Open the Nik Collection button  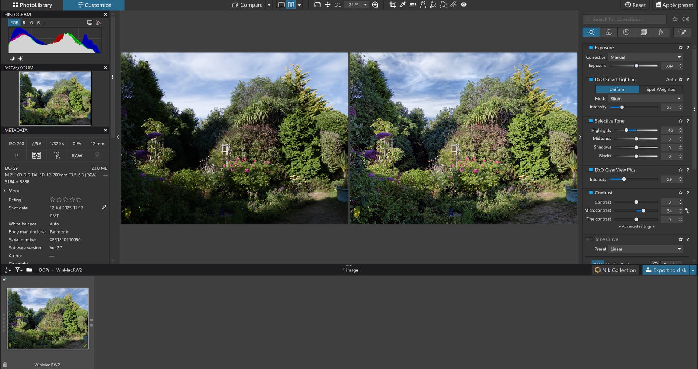pos(615,270)
